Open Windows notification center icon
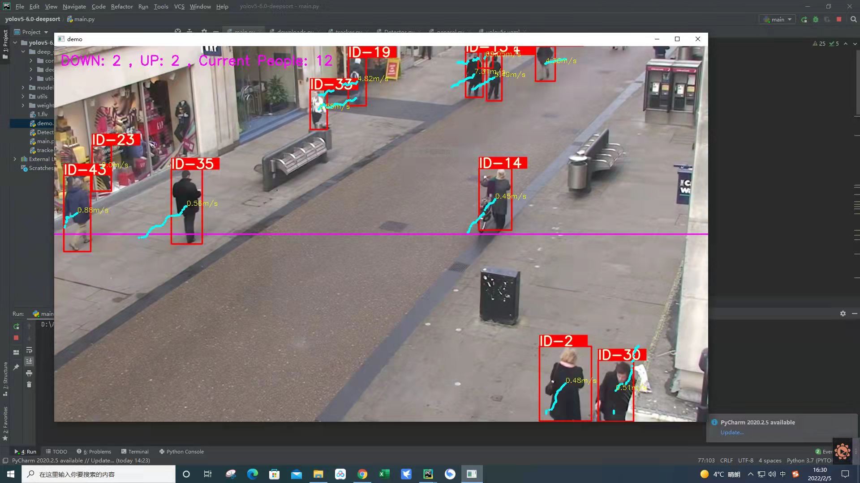The height and width of the screenshot is (483, 860). (x=845, y=474)
